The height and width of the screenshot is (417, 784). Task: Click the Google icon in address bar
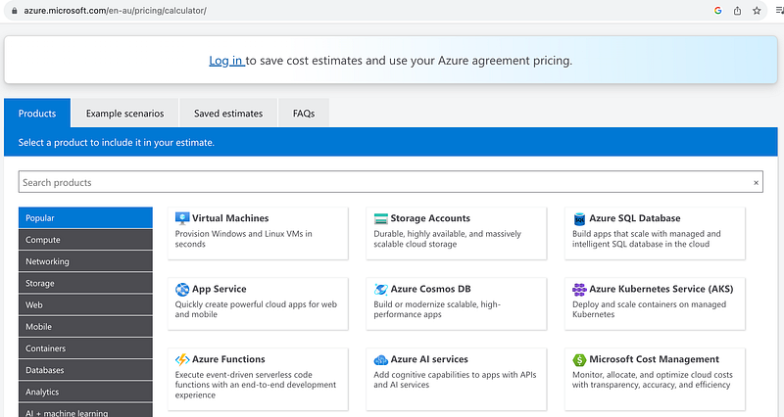point(718,11)
